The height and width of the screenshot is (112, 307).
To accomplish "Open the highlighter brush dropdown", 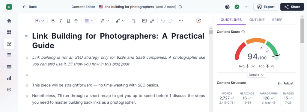I will click(x=120, y=21).
